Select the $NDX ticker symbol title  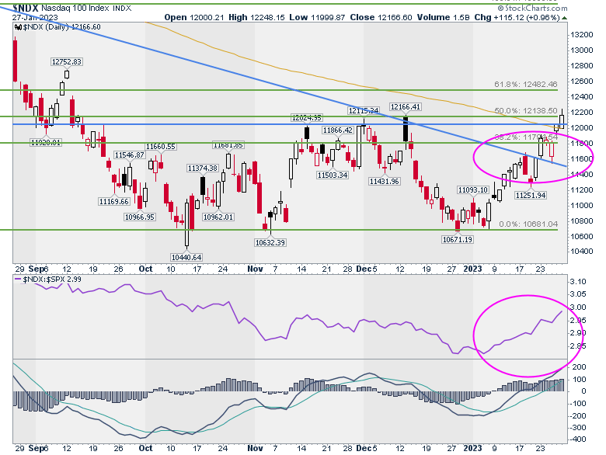click(x=26, y=8)
